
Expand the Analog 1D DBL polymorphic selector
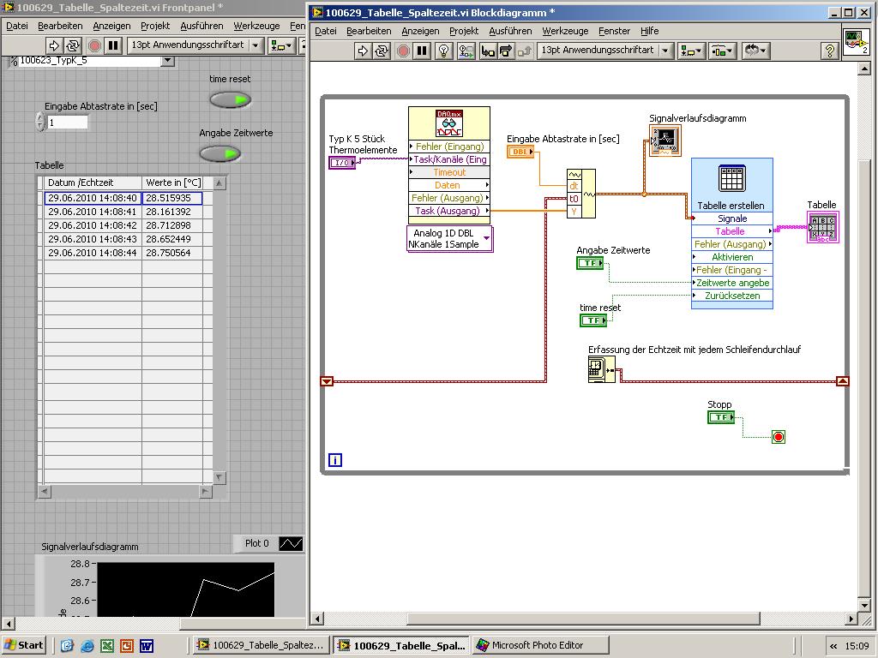coord(487,238)
